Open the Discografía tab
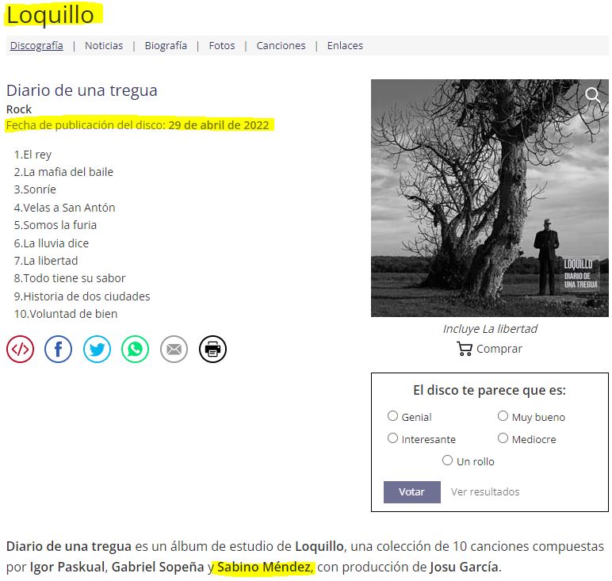Screen dimensions: 612x581 [36, 46]
